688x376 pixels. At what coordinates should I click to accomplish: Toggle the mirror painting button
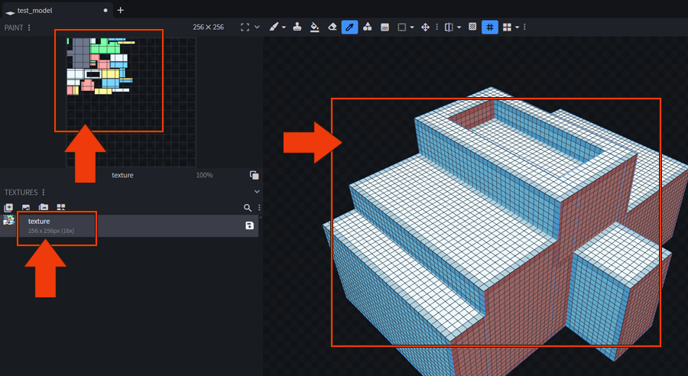(449, 27)
